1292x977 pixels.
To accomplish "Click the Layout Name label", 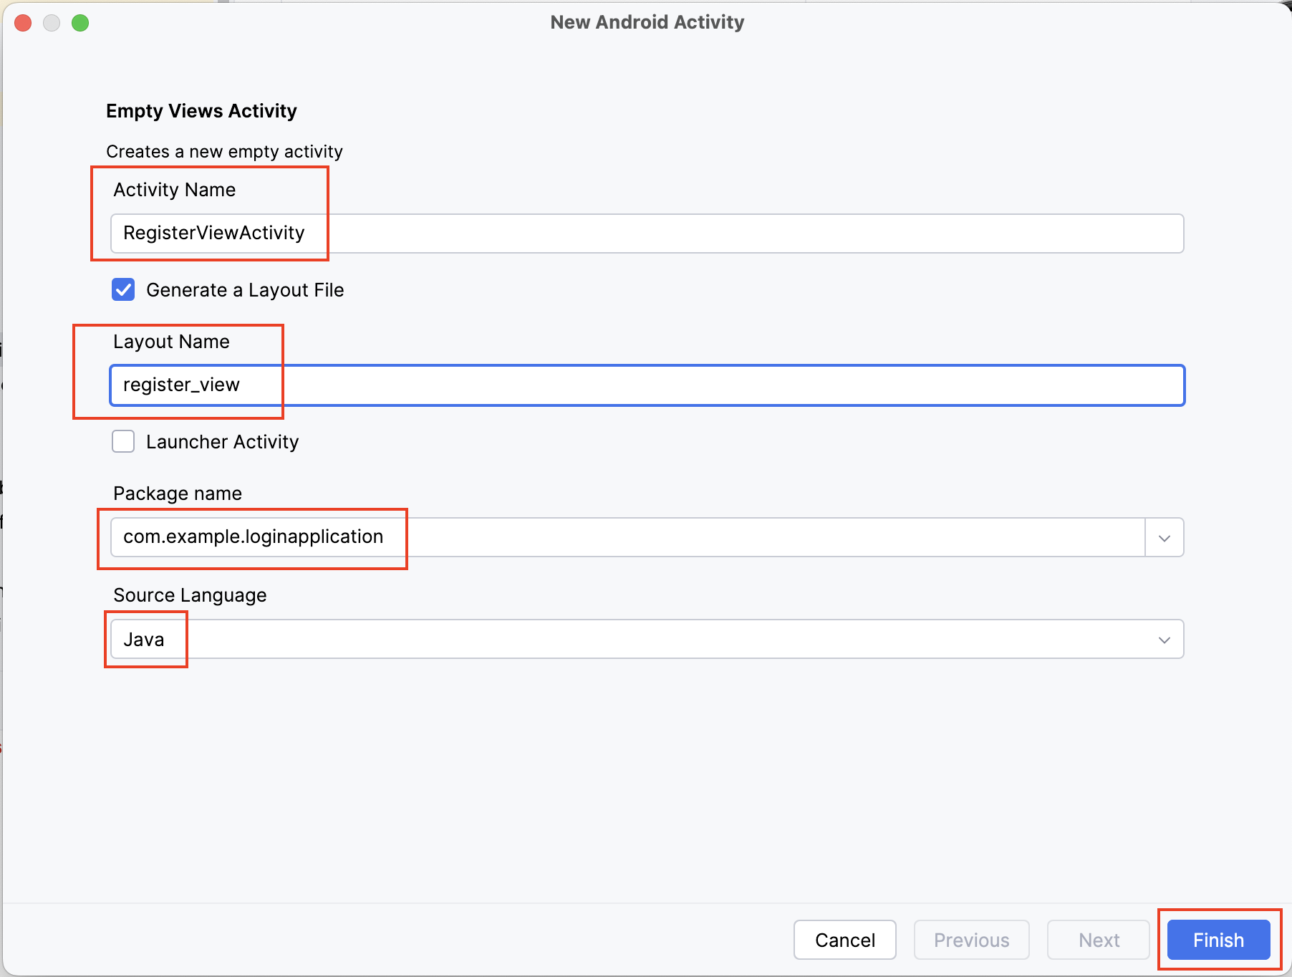I will [171, 342].
